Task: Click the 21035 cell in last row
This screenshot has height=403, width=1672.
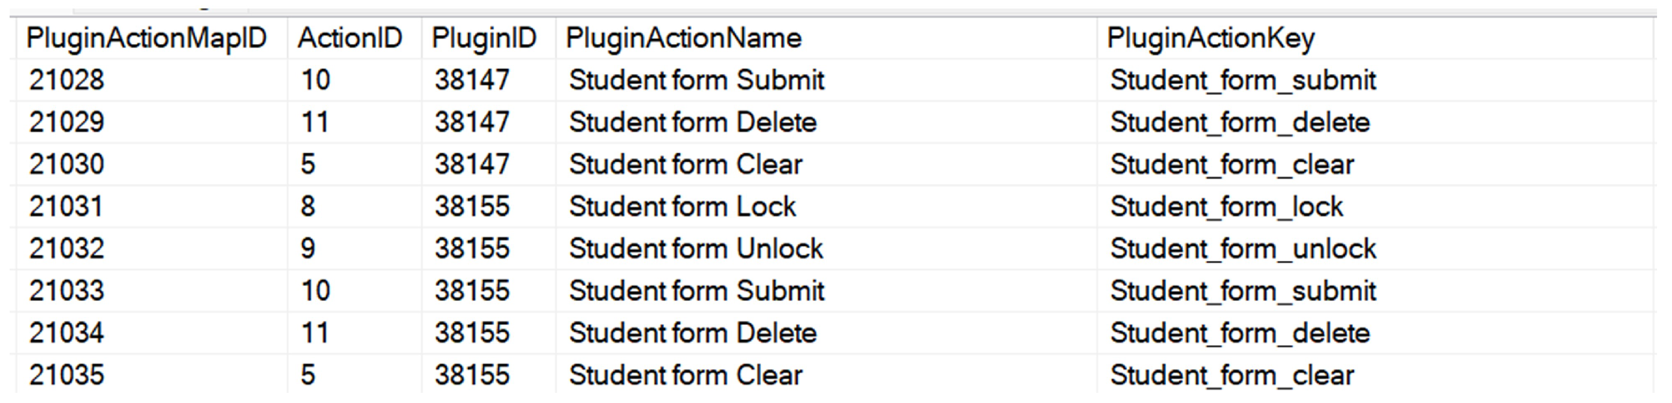Action: [x=67, y=375]
